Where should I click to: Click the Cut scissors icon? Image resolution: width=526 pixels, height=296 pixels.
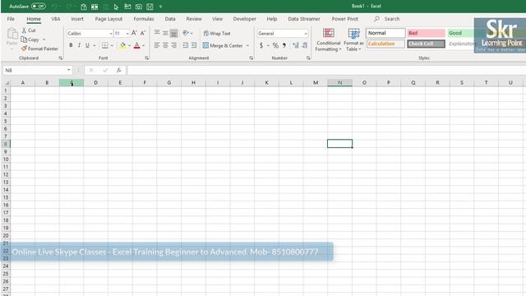(24, 30)
